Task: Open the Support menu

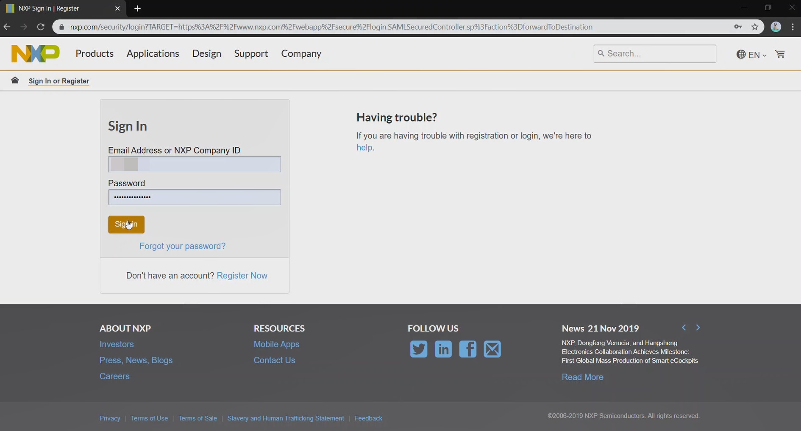Action: 251,54
